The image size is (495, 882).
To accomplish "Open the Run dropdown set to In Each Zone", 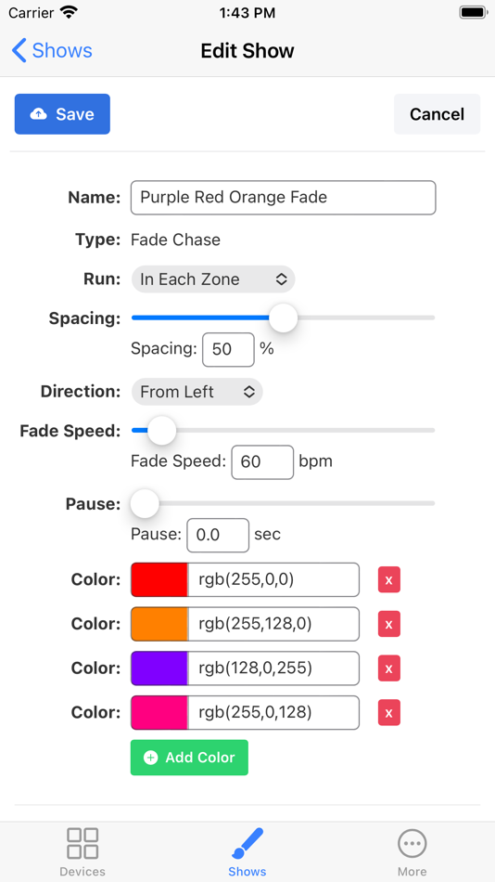I will point(213,279).
